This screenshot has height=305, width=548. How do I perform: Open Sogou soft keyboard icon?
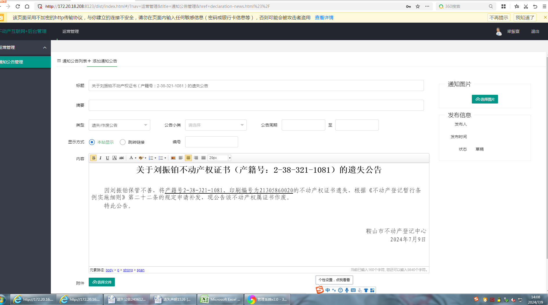tap(353, 290)
